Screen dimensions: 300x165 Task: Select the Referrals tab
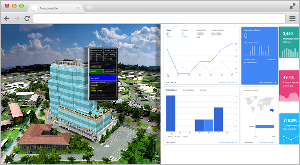pos(203,90)
